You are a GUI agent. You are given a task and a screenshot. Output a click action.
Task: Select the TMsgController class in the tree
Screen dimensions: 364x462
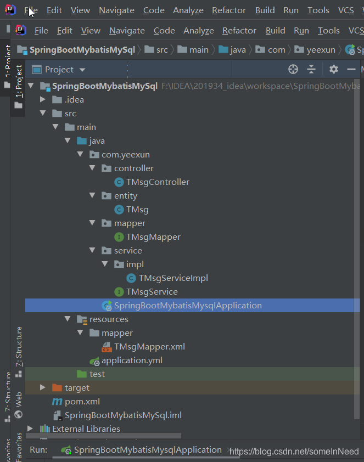pyautogui.click(x=159, y=182)
